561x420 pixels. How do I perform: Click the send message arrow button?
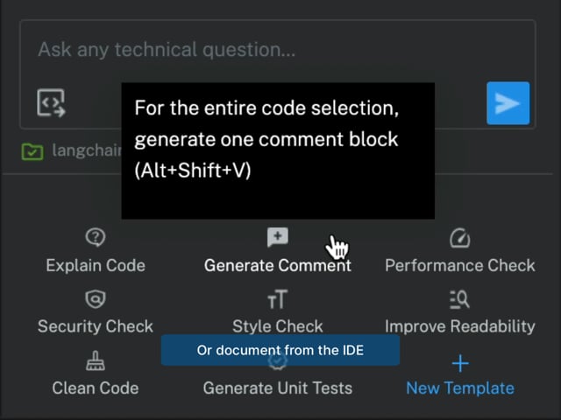508,103
